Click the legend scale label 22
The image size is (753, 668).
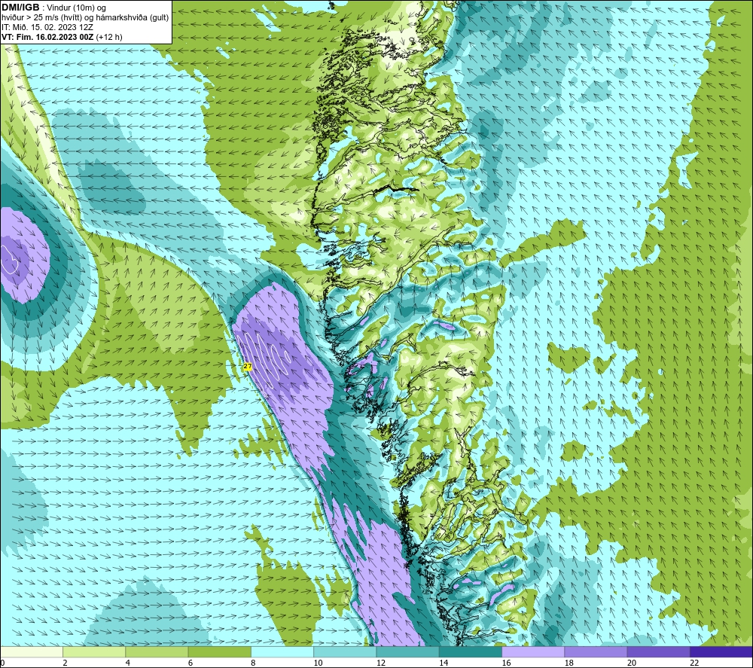tap(694, 663)
